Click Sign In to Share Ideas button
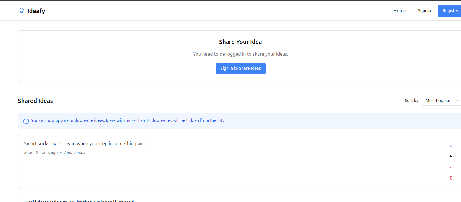 (x=240, y=69)
